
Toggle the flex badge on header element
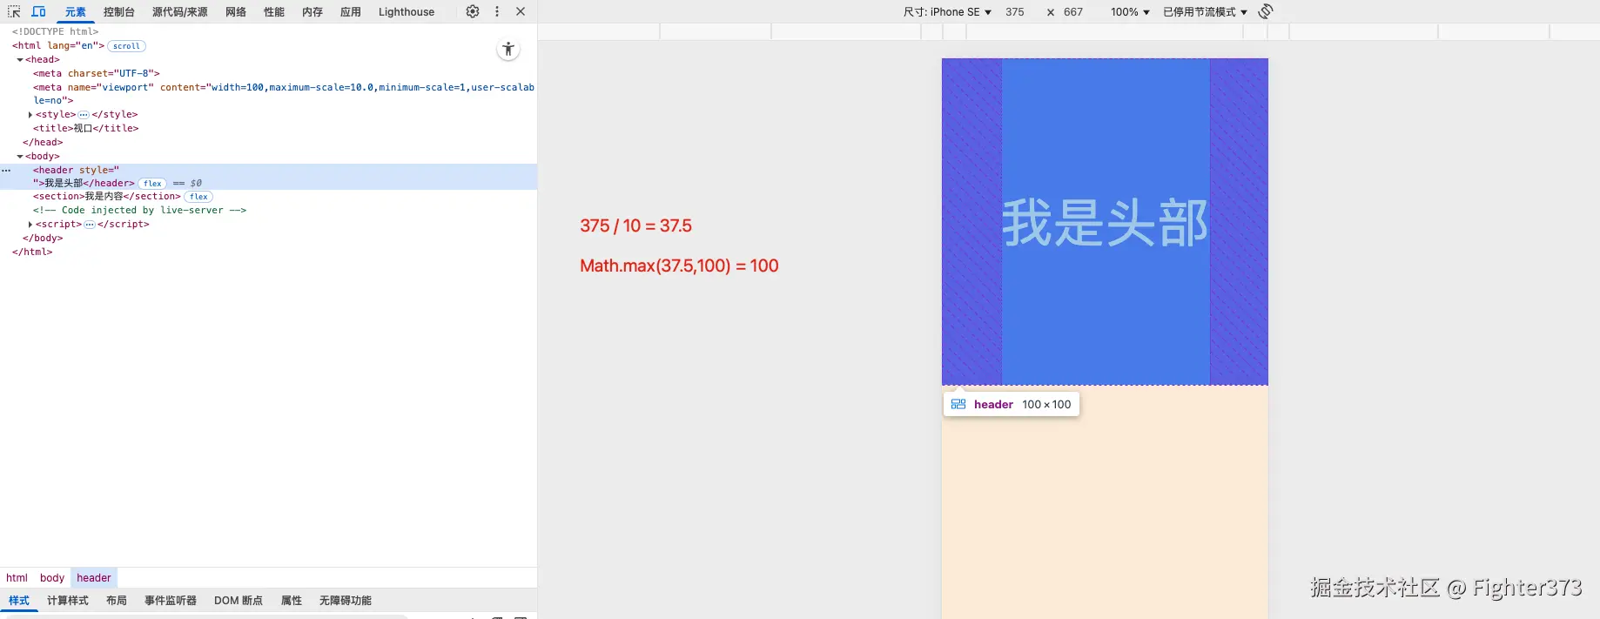coord(152,184)
